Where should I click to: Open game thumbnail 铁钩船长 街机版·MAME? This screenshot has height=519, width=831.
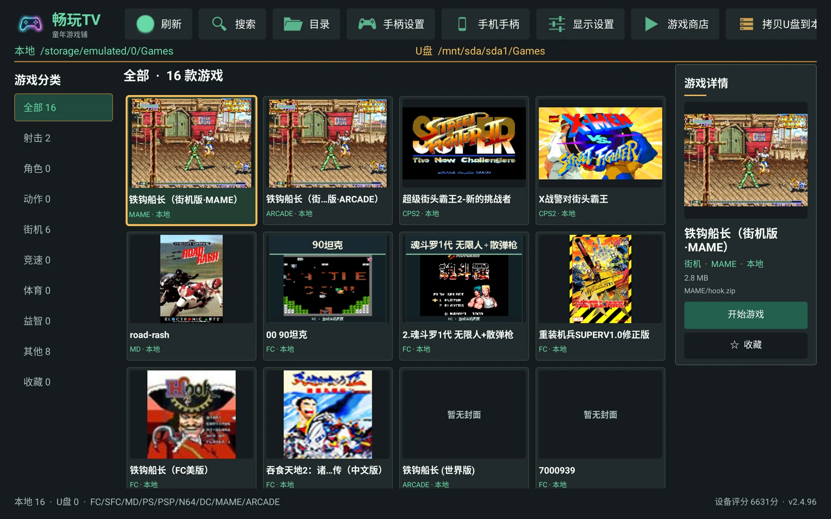[191, 143]
